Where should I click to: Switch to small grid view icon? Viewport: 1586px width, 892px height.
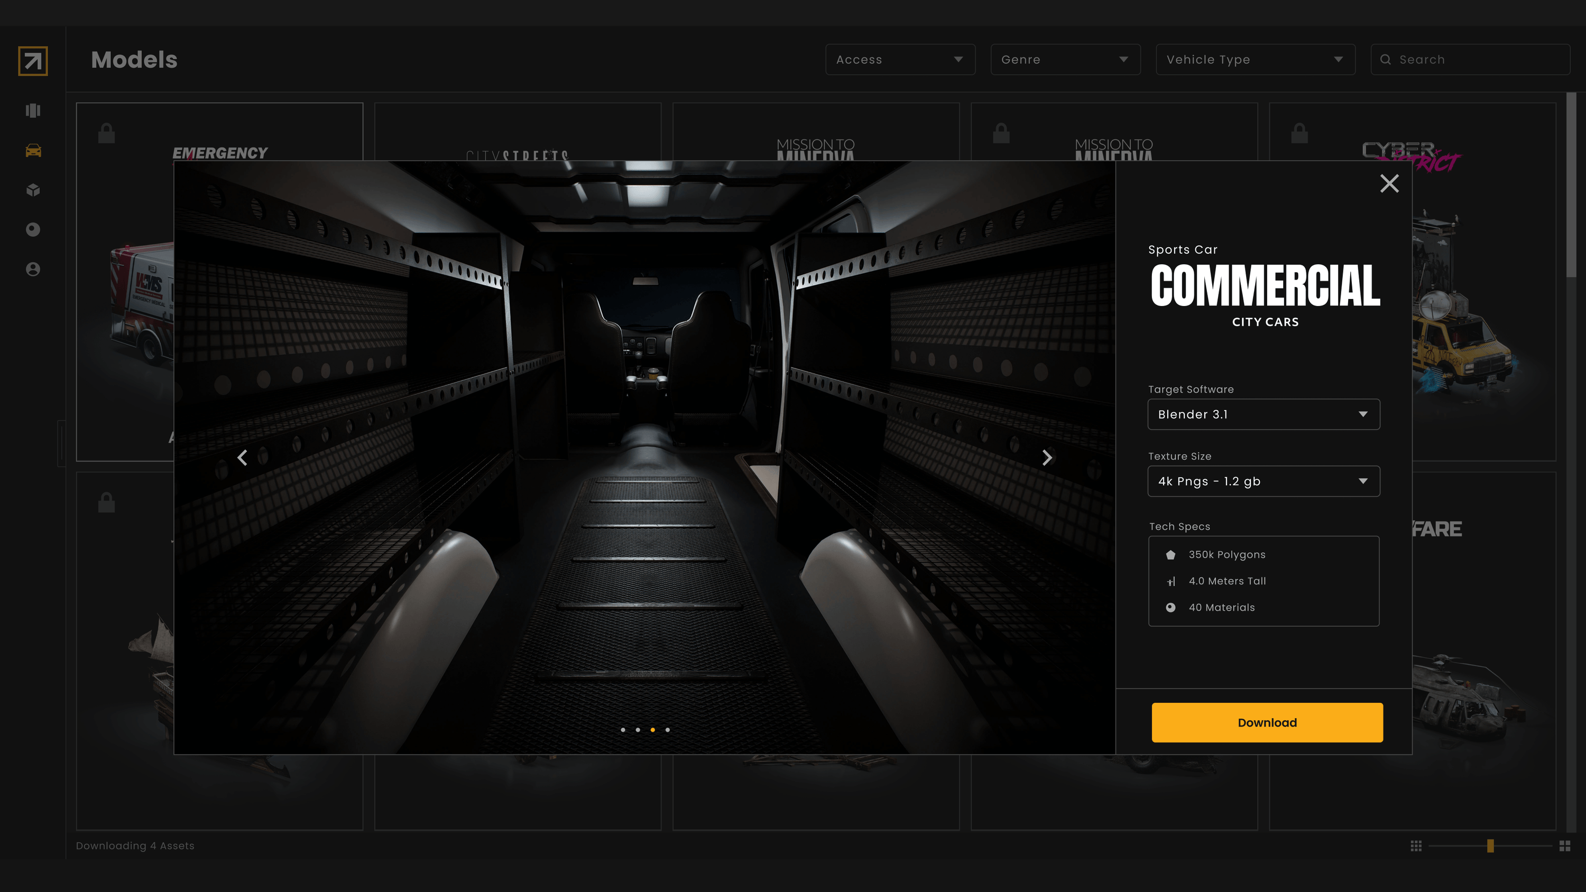[x=1416, y=846]
